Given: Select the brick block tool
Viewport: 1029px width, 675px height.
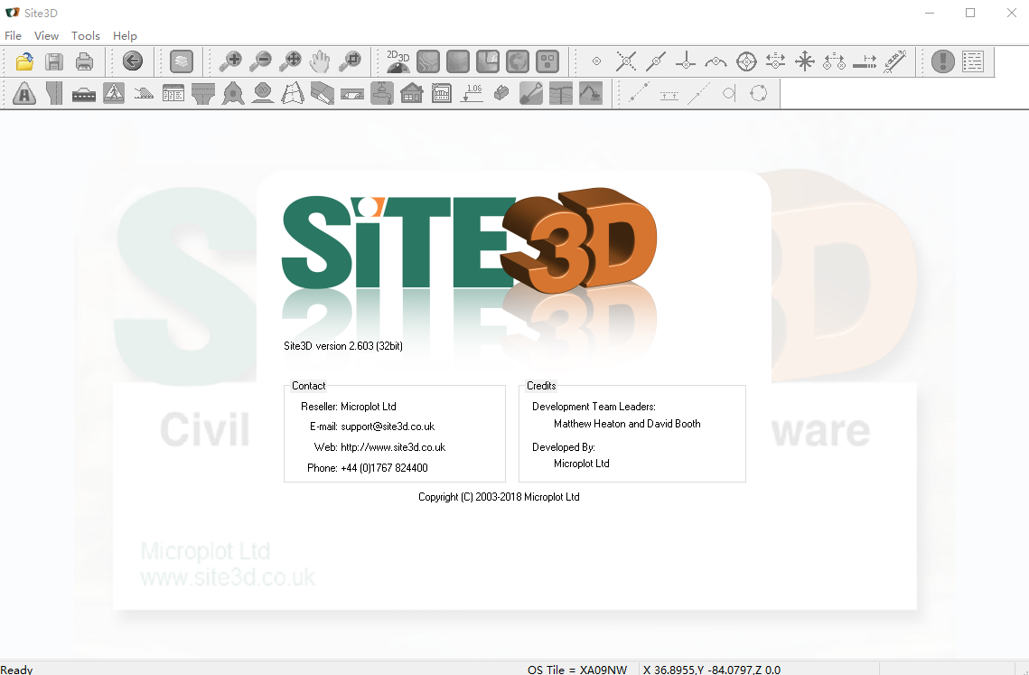Looking at the screenshot, I should [x=501, y=94].
